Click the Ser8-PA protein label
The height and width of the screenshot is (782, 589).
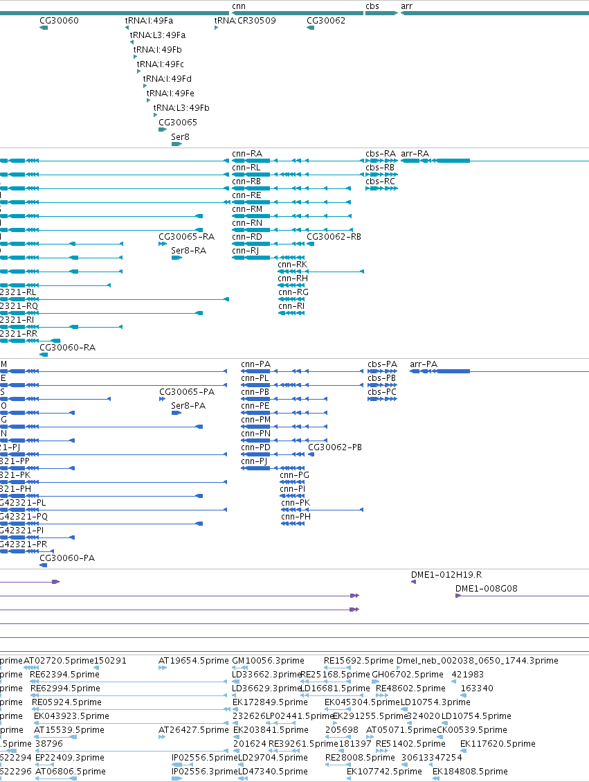click(188, 406)
